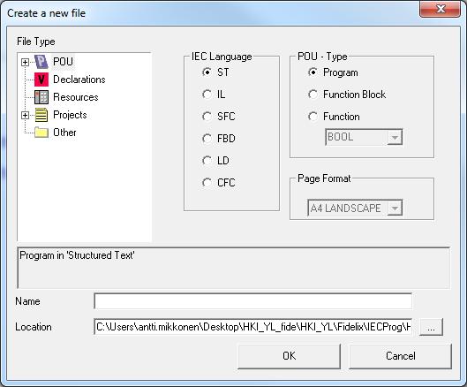Select CFC as the IEC language

[207, 183]
